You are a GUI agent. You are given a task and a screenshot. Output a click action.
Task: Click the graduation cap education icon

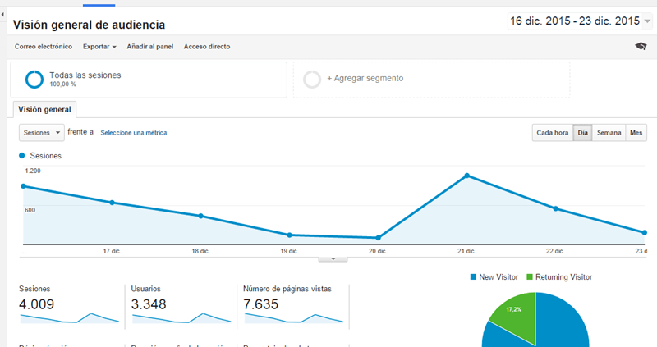tap(641, 47)
